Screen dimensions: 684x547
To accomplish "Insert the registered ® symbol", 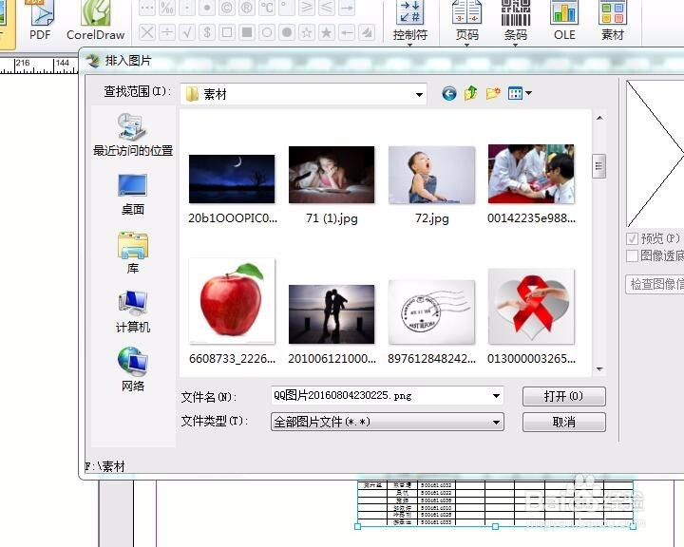I will pos(247,8).
